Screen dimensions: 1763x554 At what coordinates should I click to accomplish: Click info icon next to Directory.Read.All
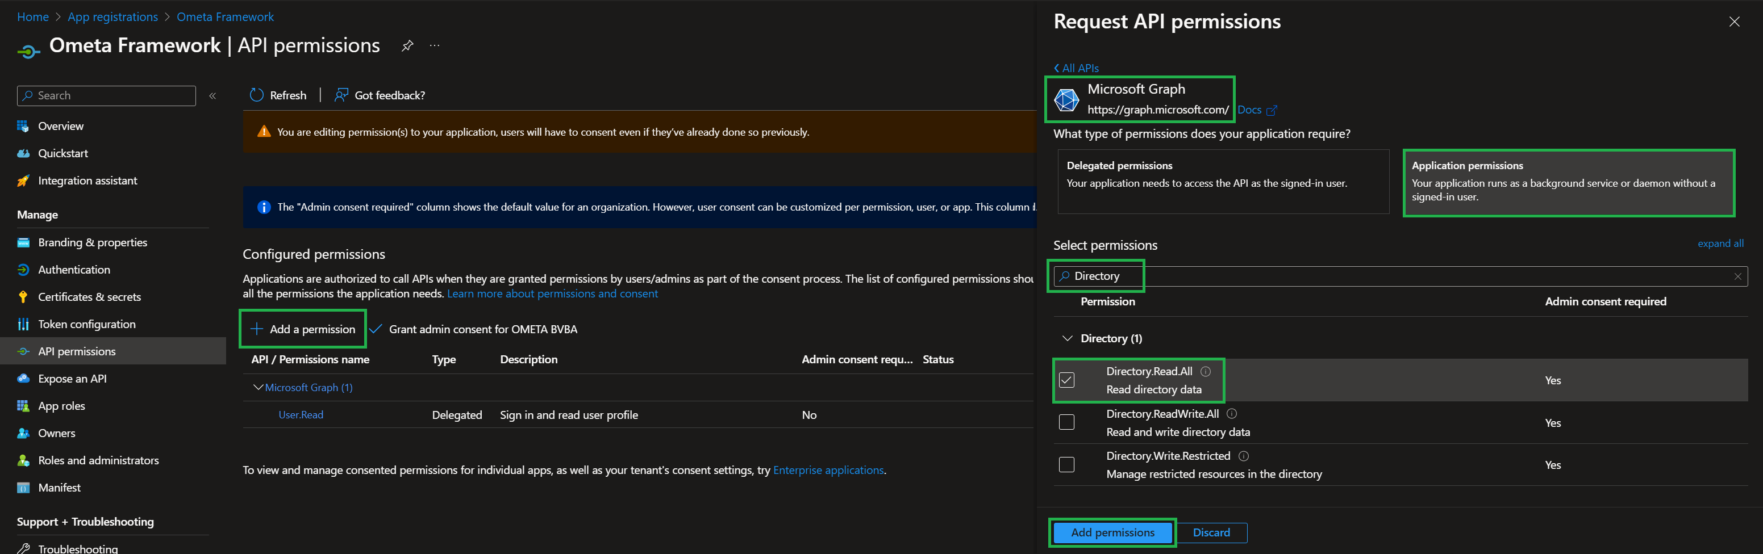pos(1206,371)
